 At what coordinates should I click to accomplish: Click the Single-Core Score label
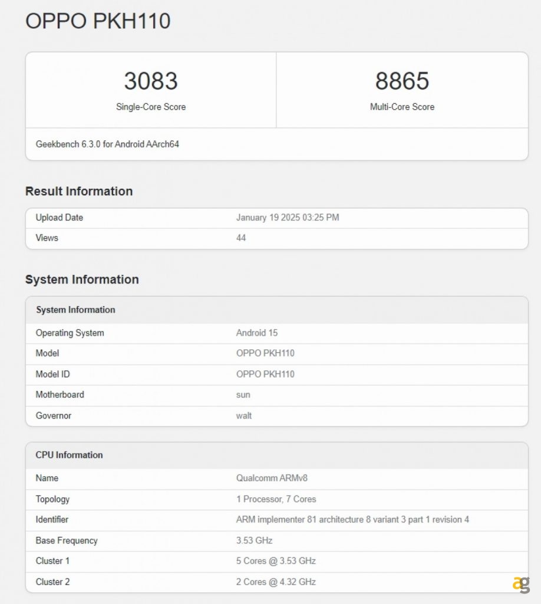coord(151,107)
